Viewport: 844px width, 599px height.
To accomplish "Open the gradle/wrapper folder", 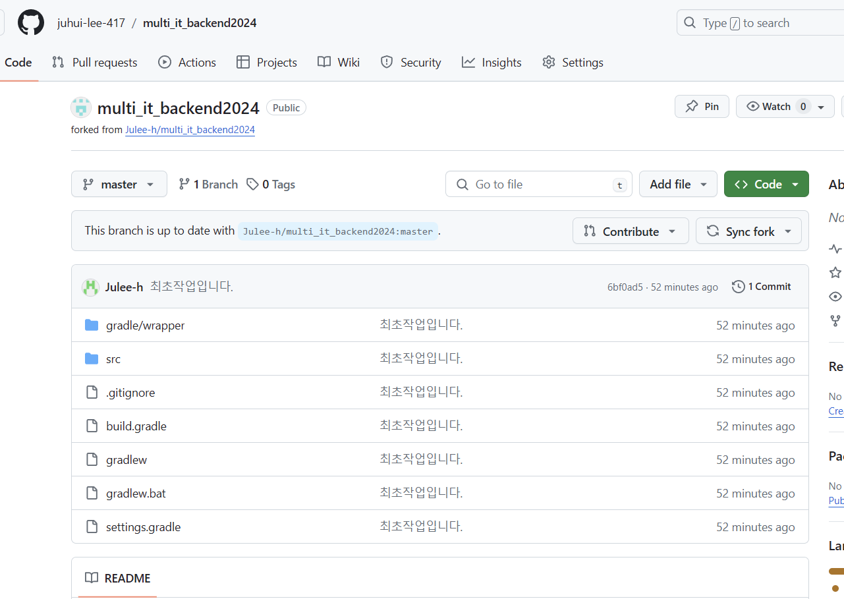I will (145, 326).
